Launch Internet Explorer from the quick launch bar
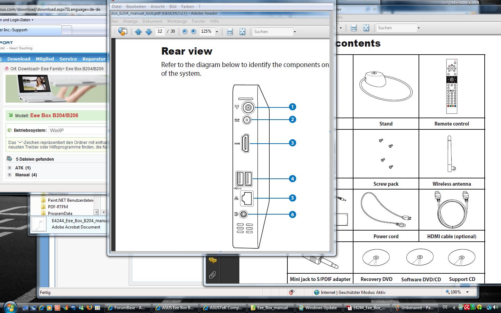The image size is (501, 313). [41, 308]
